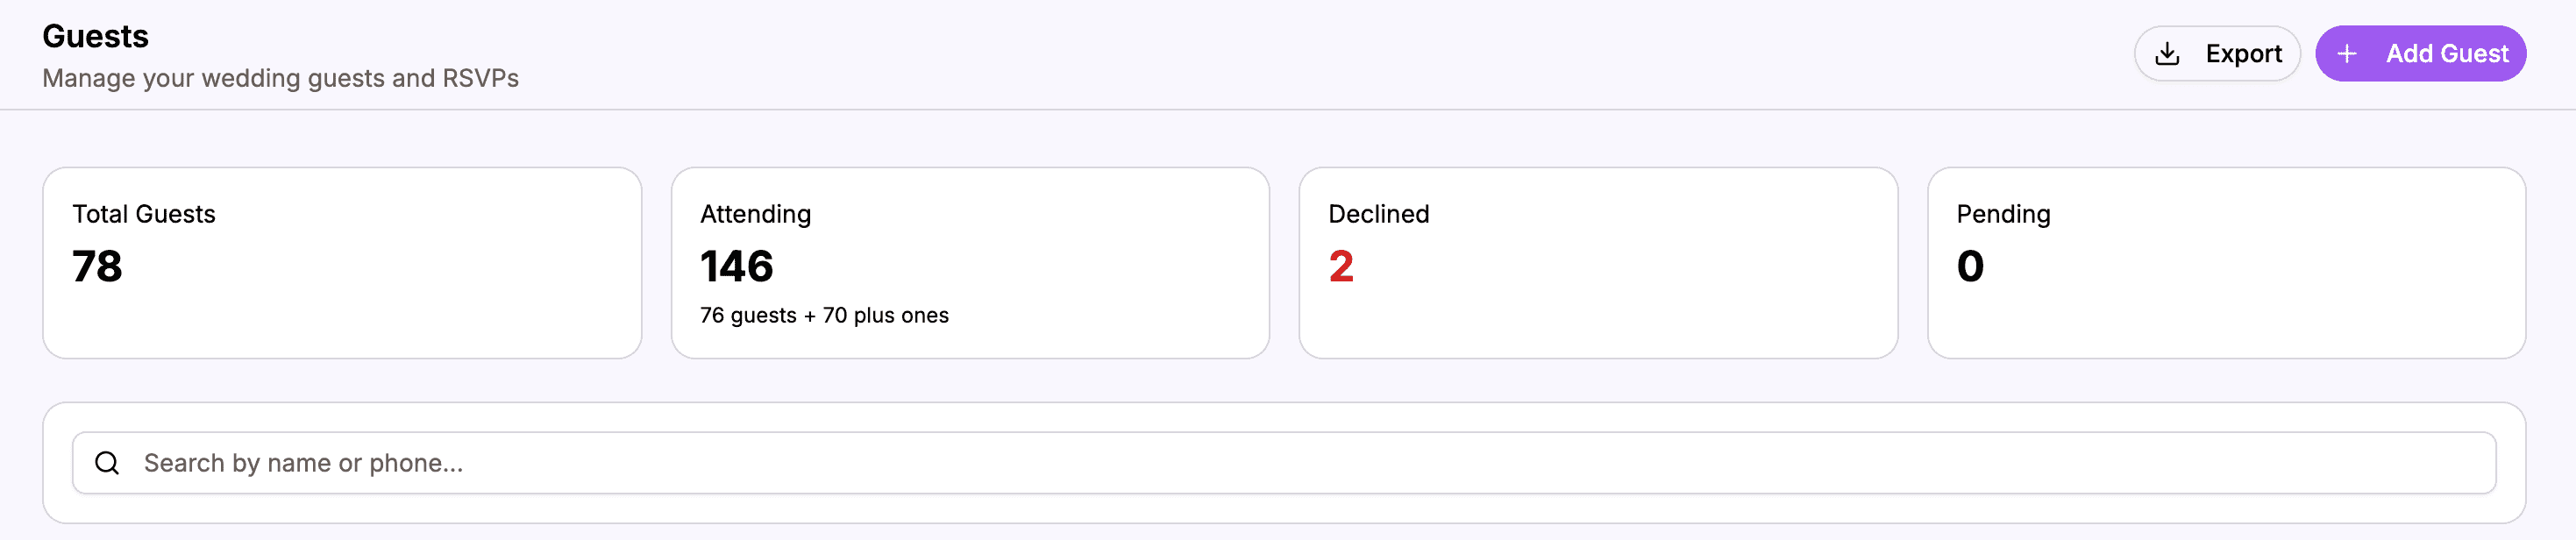Click the "76 guests + 70 plus ones" text

point(824,316)
